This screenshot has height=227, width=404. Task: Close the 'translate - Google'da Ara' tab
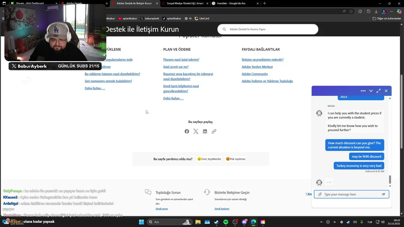[258, 3]
